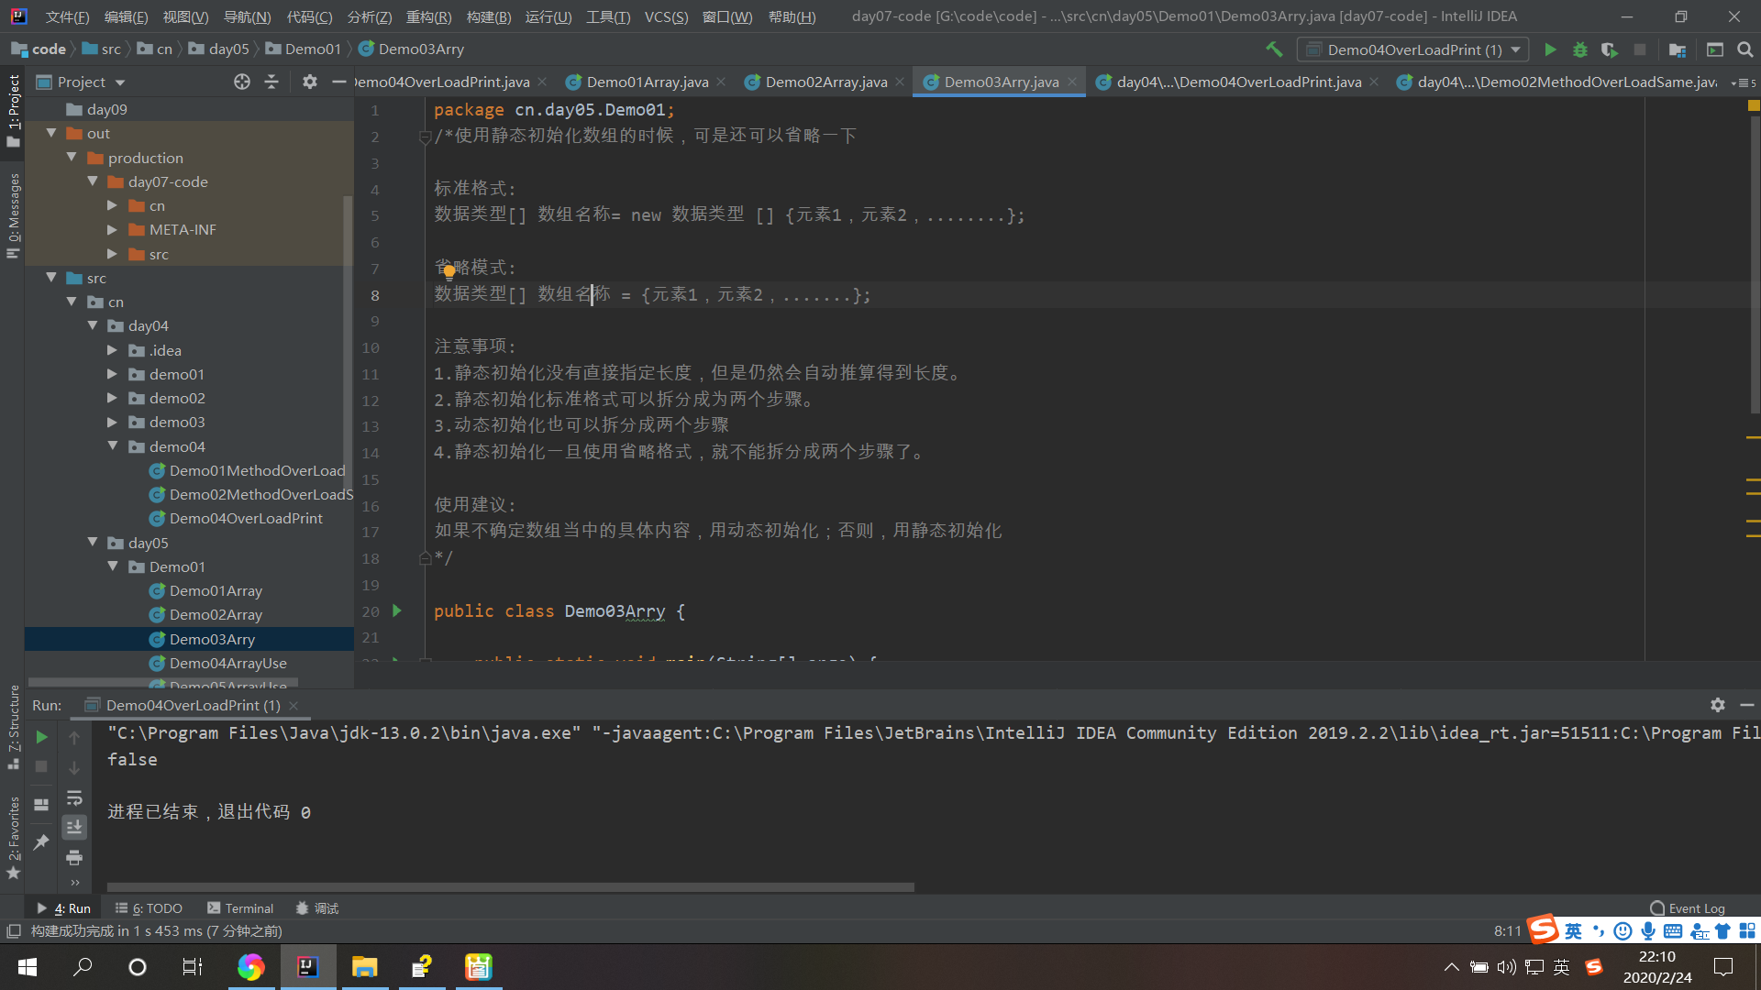This screenshot has width=1761, height=990.
Task: Click Sogou input method S icon
Action: point(1544,929)
